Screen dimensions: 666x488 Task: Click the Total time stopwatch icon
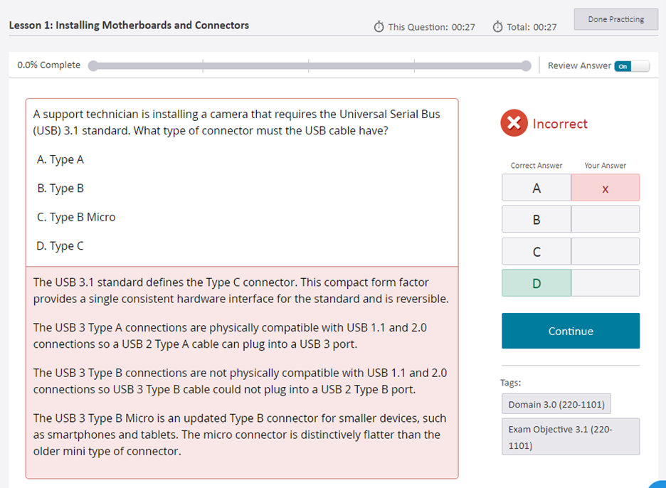(497, 27)
